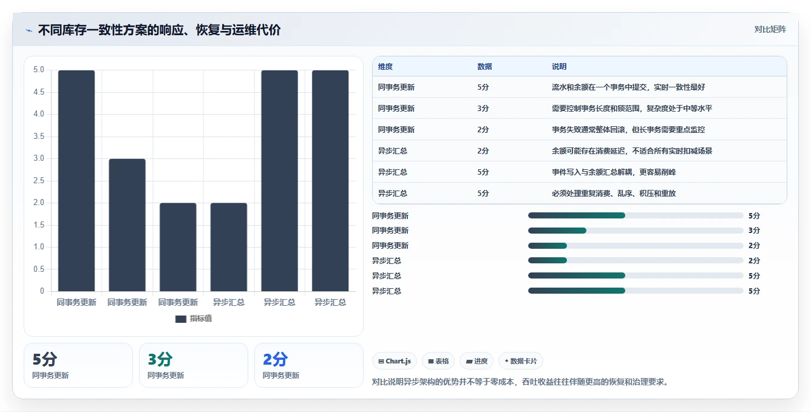
Task: Click the 维度 column header
Action: point(385,67)
